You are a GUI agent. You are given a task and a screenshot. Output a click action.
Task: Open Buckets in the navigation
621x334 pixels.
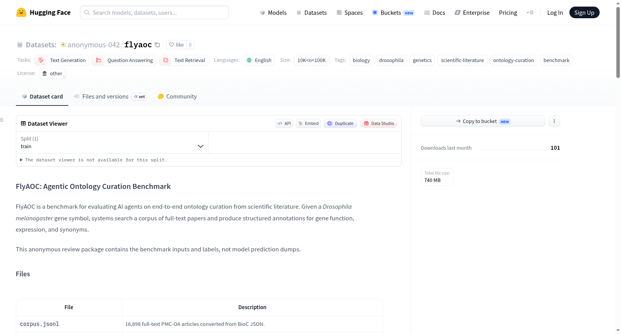(393, 12)
